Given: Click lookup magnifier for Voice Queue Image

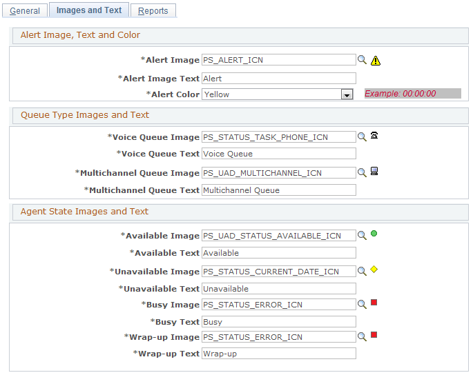Looking at the screenshot, I should point(362,136).
